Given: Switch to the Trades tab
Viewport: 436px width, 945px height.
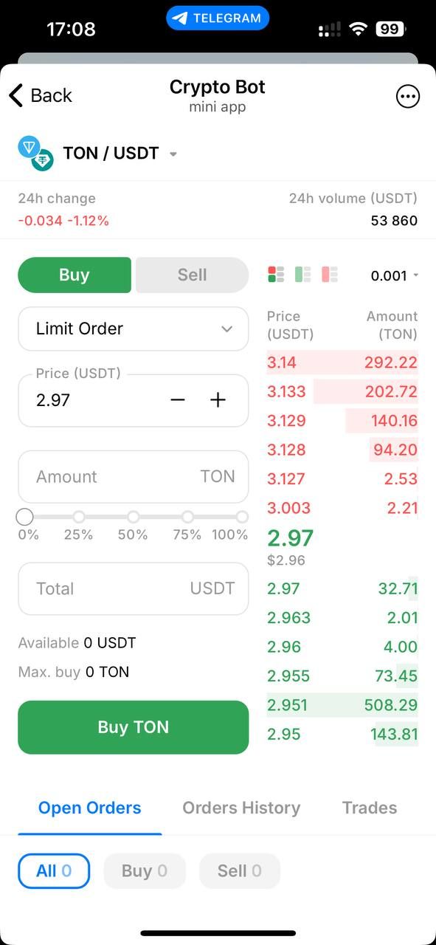Looking at the screenshot, I should (x=370, y=808).
